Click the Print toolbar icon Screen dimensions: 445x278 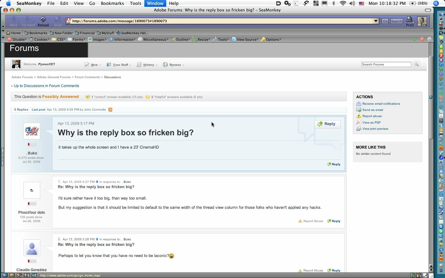pos(410,21)
